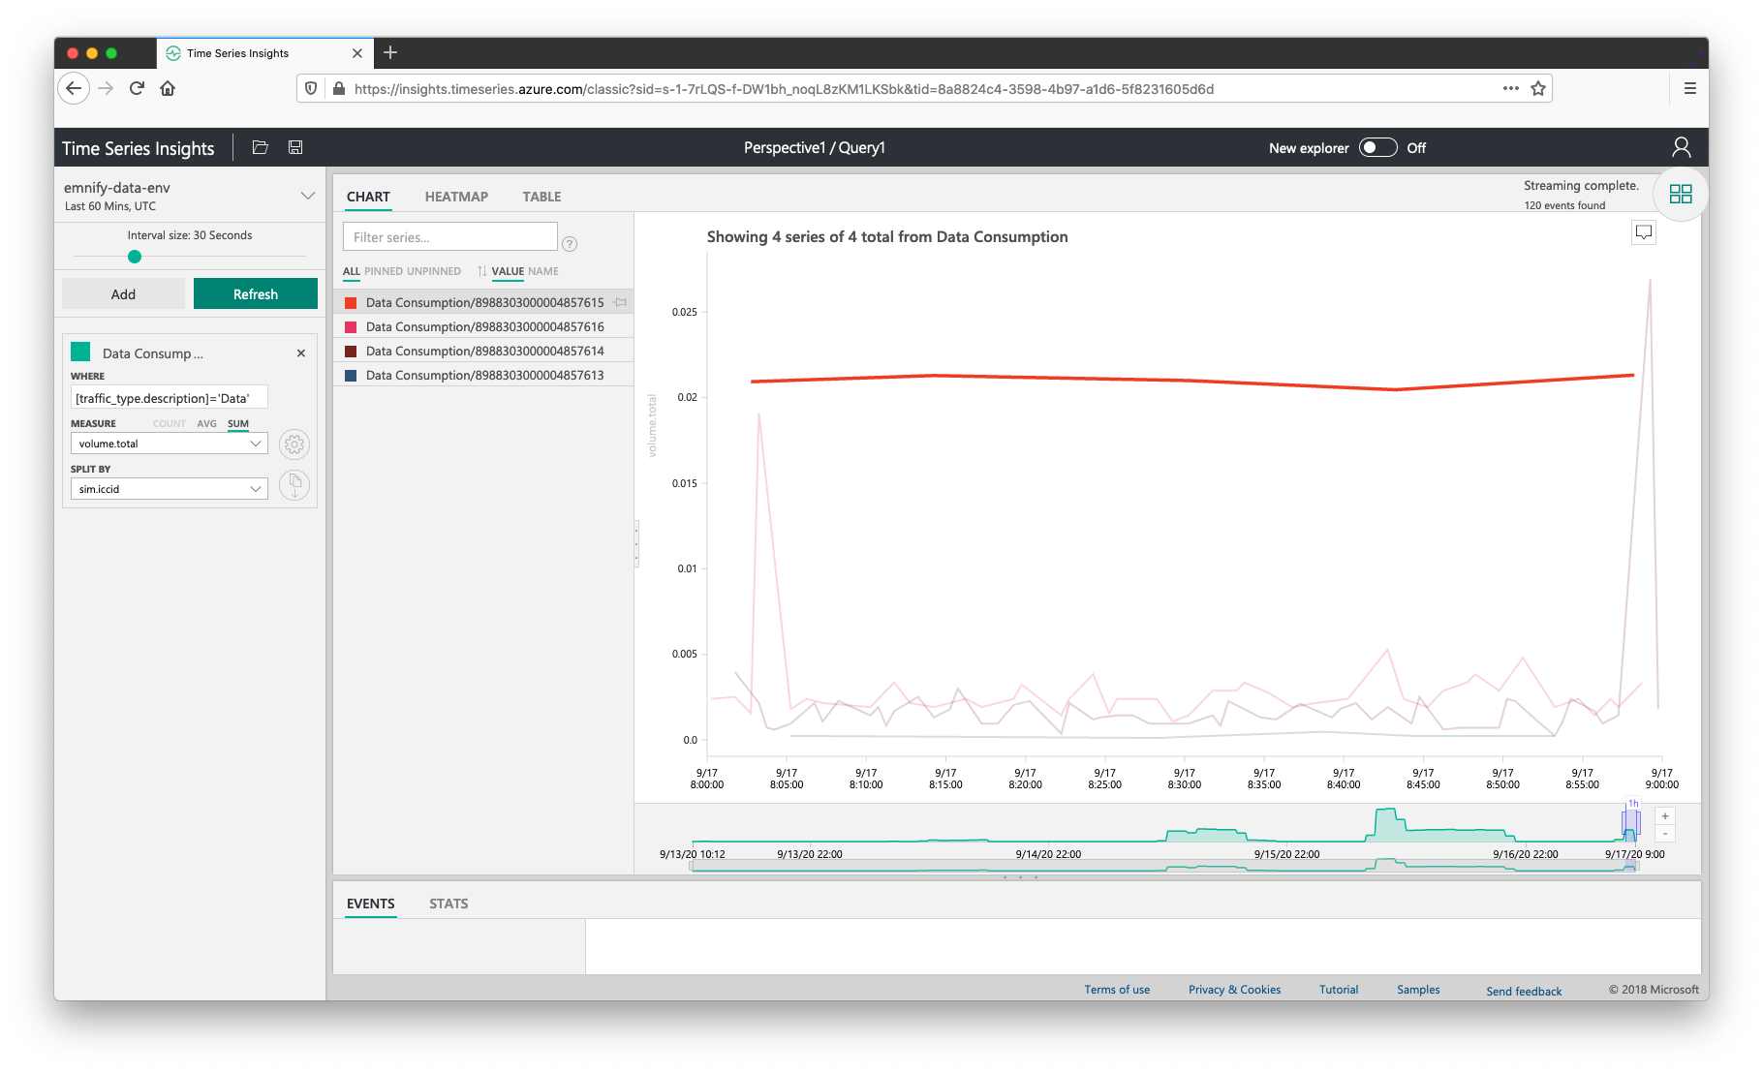
Task: Click the padlock site info icon
Action: pyautogui.click(x=339, y=88)
